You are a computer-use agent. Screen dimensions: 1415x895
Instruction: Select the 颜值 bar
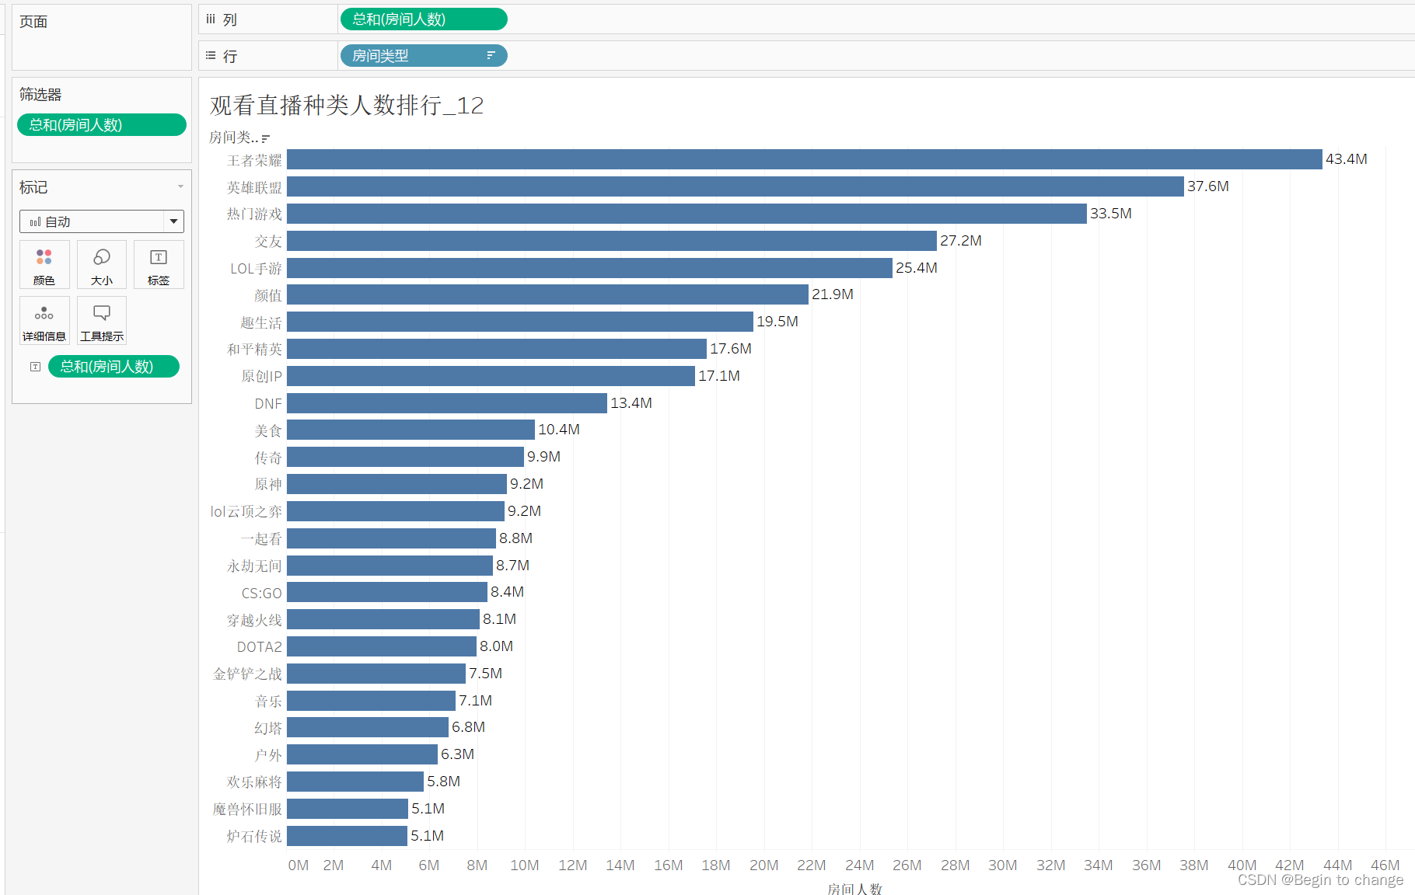pos(547,294)
